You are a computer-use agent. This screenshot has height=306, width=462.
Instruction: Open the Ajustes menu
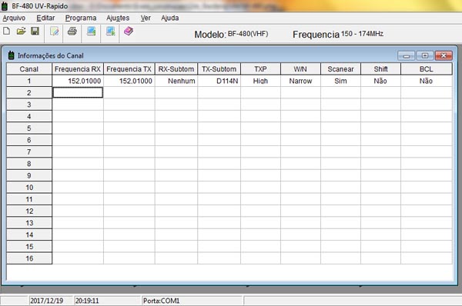[118, 18]
